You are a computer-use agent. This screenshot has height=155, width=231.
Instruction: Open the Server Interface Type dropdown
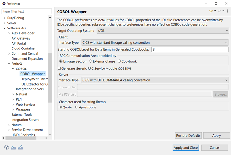tap(155, 80)
